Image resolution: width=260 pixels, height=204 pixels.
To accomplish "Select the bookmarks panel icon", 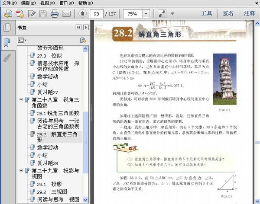I will (x=7, y=42).
